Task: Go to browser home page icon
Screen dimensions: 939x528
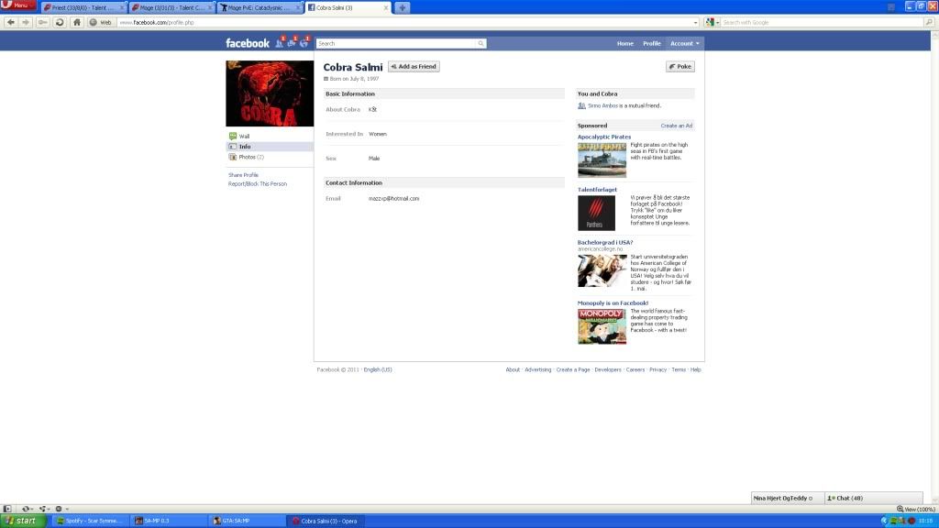Action: click(77, 22)
